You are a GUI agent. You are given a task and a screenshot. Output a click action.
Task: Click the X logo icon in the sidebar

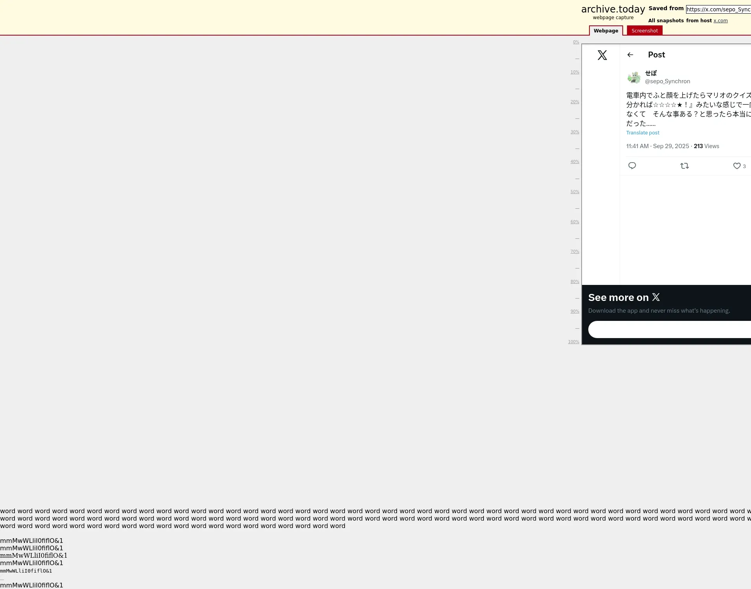(x=602, y=55)
